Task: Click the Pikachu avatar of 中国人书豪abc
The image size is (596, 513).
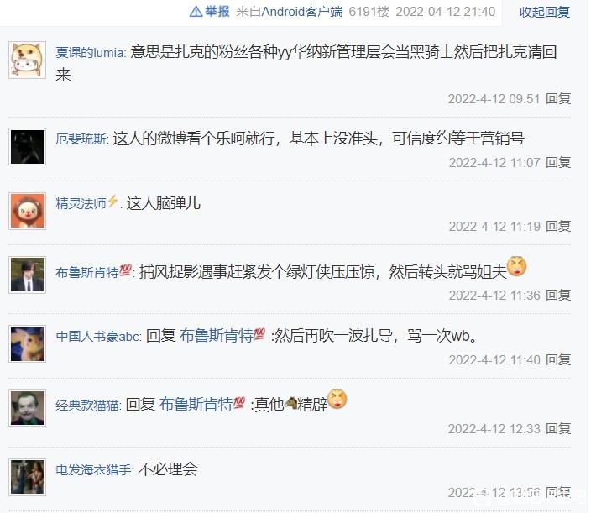Action: tap(28, 343)
